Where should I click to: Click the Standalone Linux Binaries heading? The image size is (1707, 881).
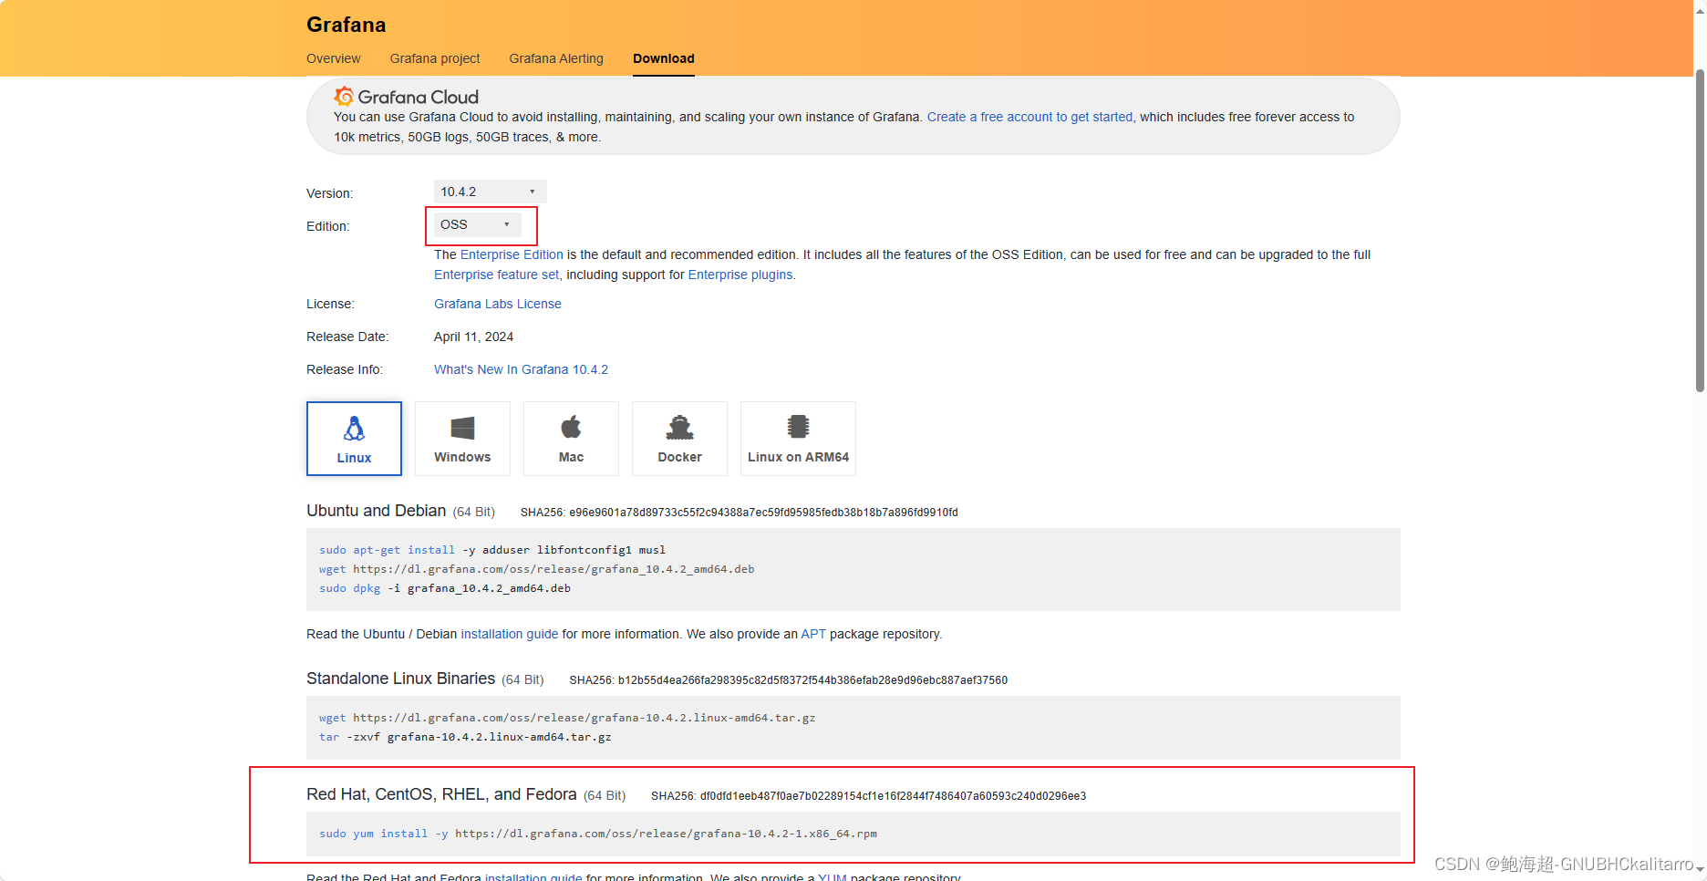pyautogui.click(x=400, y=679)
